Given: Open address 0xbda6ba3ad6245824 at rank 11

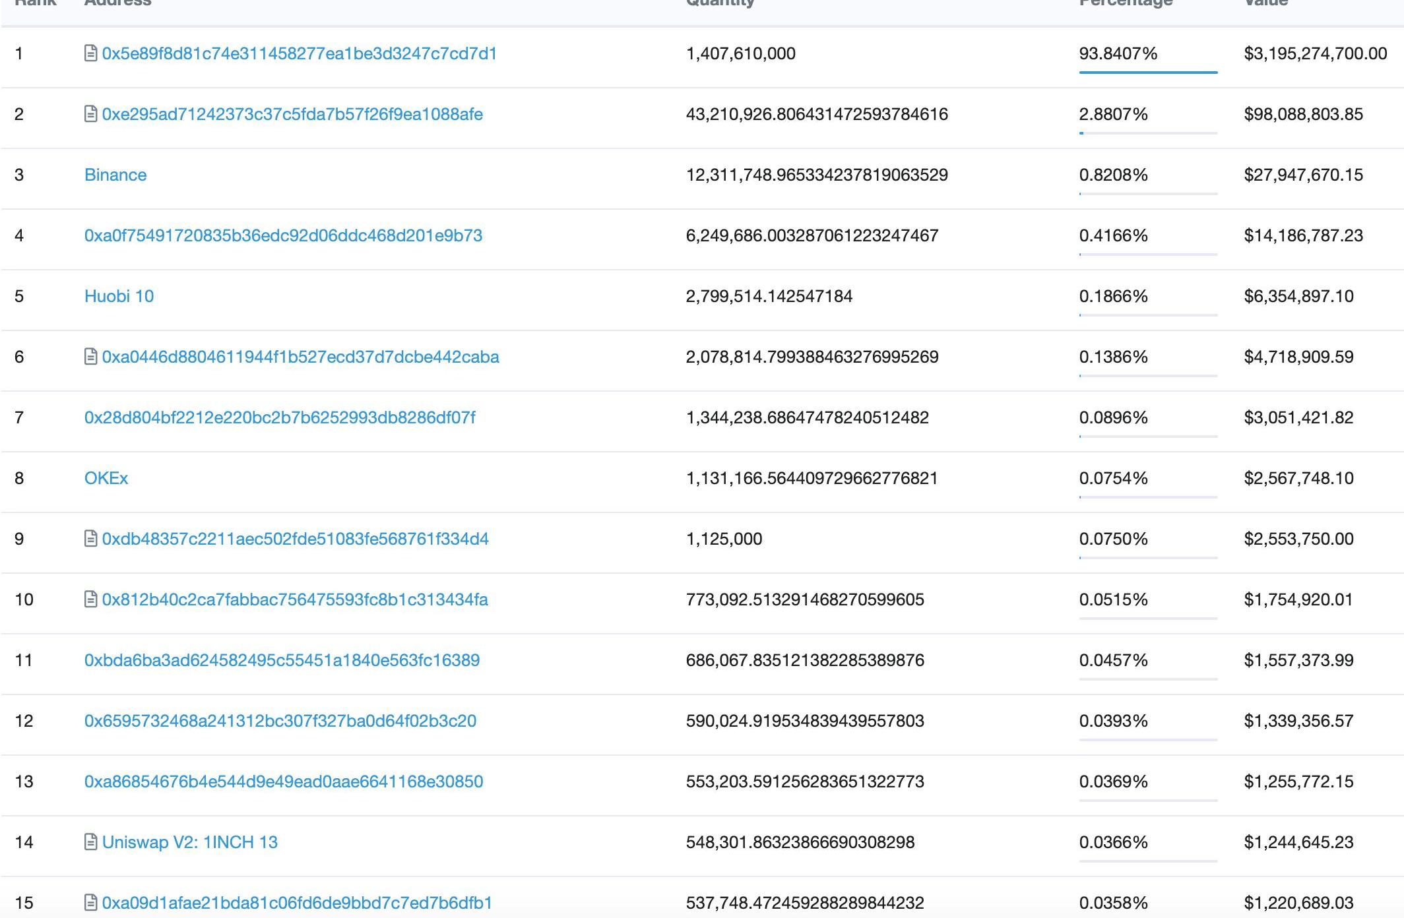Looking at the screenshot, I should click(x=282, y=660).
